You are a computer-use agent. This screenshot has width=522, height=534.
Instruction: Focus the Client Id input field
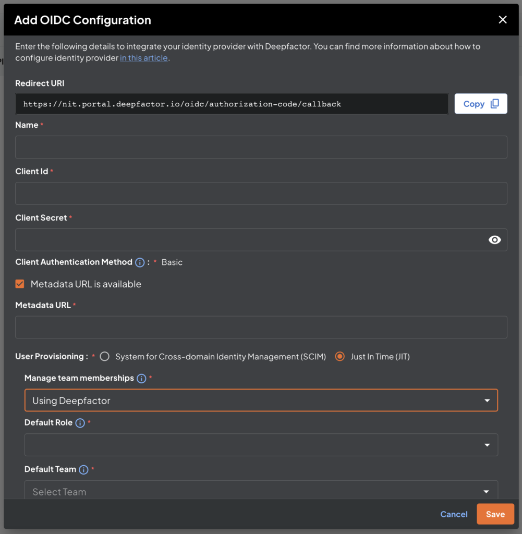click(261, 193)
